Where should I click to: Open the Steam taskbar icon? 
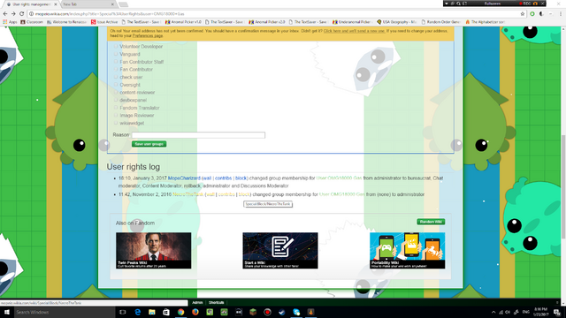tap(282, 312)
